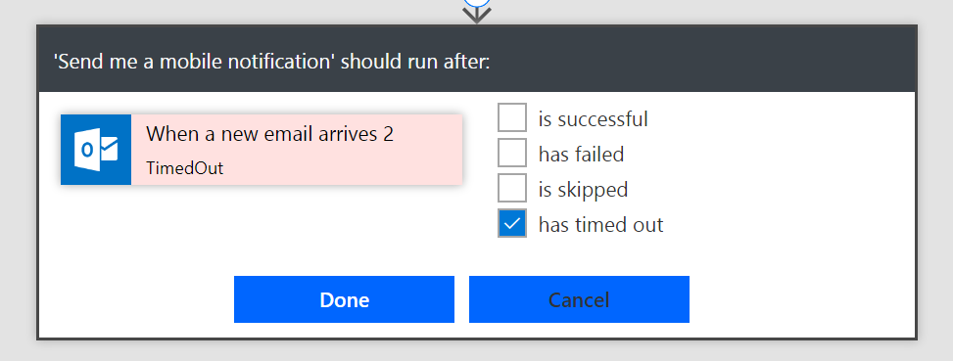Click the TimedOut status text on the card
Image resolution: width=953 pixels, height=361 pixels.
coord(185,168)
